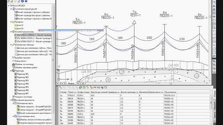This screenshot has width=223, height=125.
Task: Click last-sheet arrow in layout tab navigation
Action: (x=65, y=83)
